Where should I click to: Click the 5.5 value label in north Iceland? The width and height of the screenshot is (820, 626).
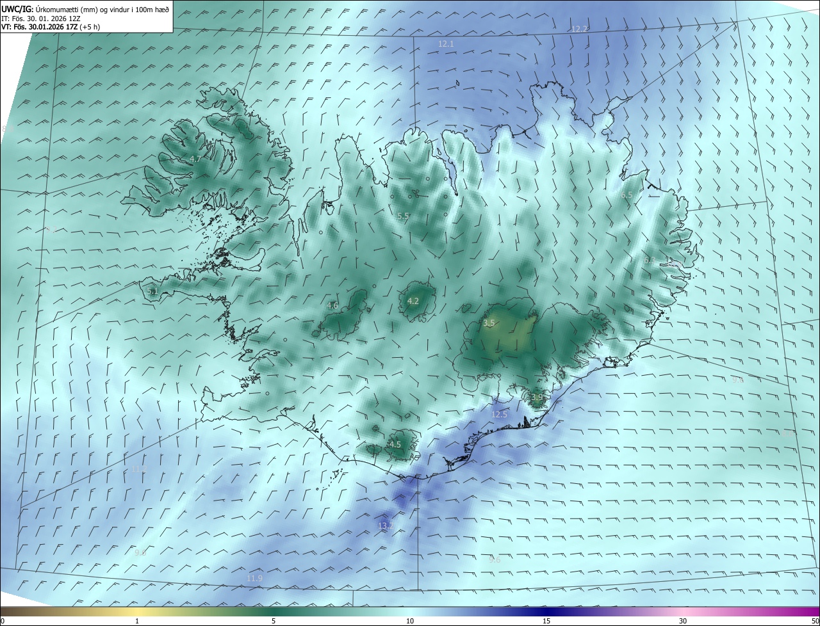[403, 216]
